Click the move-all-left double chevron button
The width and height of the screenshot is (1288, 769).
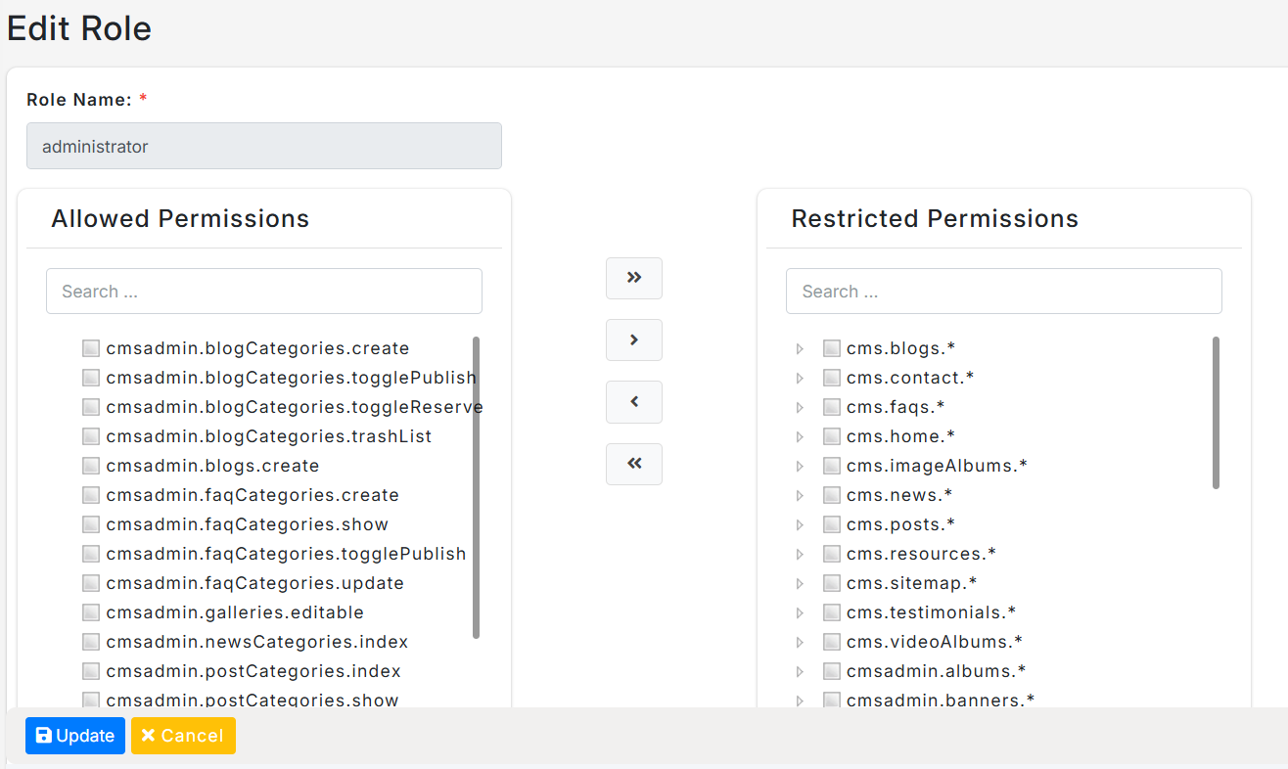pyautogui.click(x=634, y=464)
